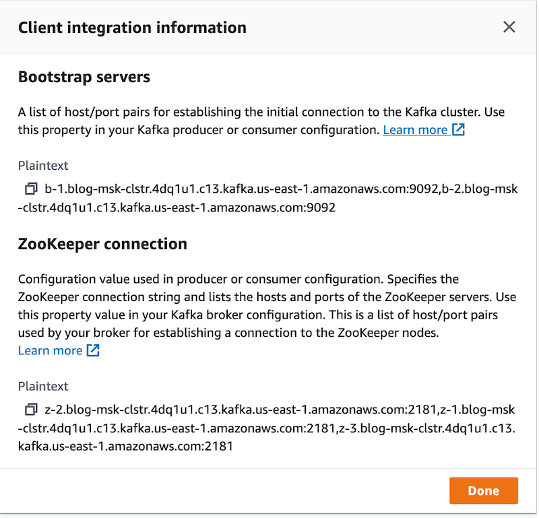Image resolution: width=539 pixels, height=518 pixels.
Task: Close the Client integration information dialog
Action: pyautogui.click(x=509, y=28)
